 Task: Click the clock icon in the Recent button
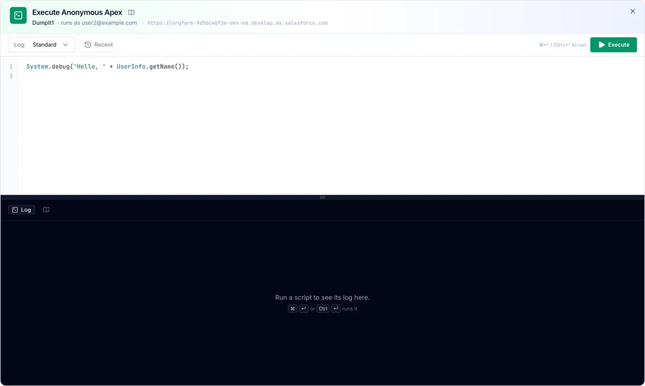click(x=87, y=45)
